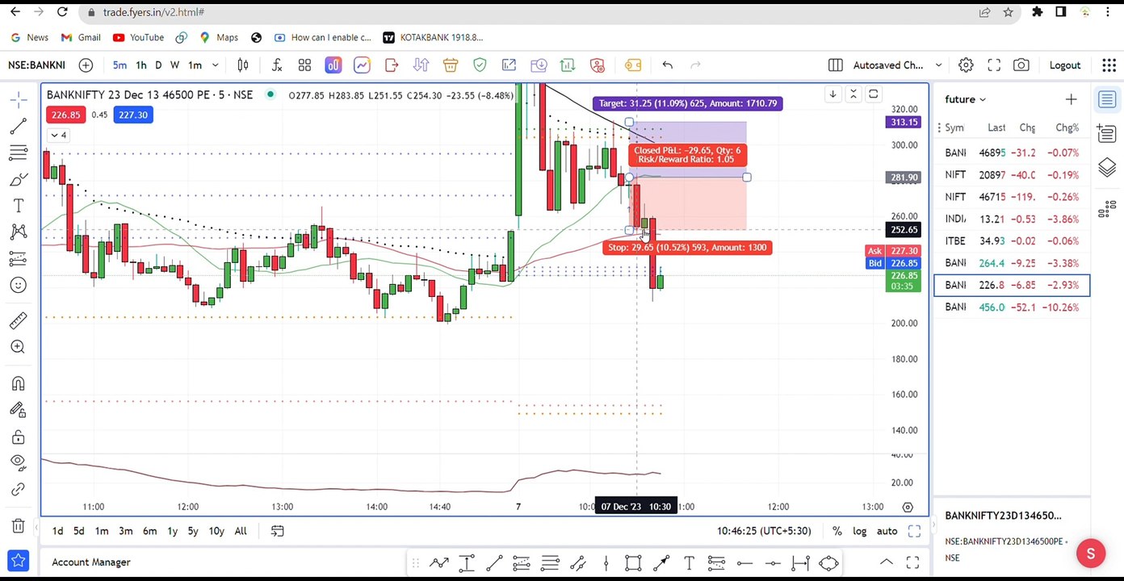This screenshot has height=581, width=1124.
Task: Collapse the indicator legend showing 4
Action: click(x=58, y=135)
